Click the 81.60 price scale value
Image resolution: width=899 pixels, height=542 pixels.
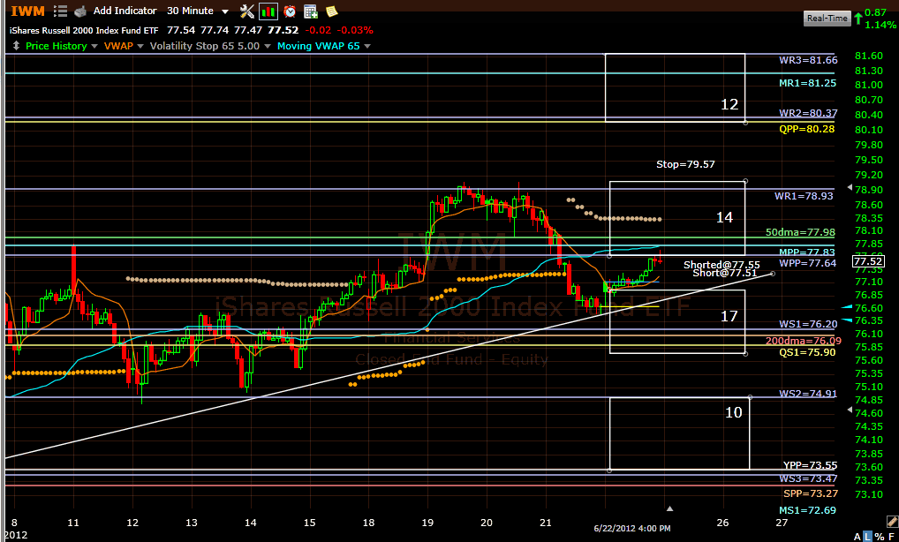869,56
